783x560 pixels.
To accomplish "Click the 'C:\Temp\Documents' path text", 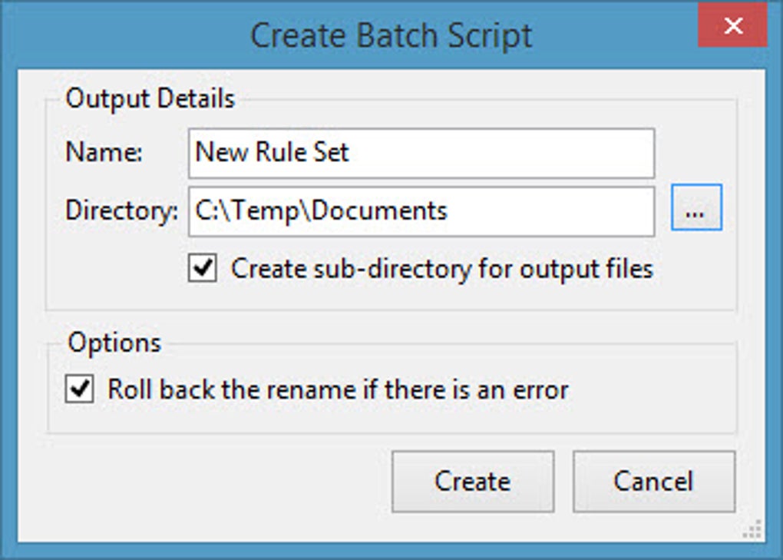I will pyautogui.click(x=321, y=210).
